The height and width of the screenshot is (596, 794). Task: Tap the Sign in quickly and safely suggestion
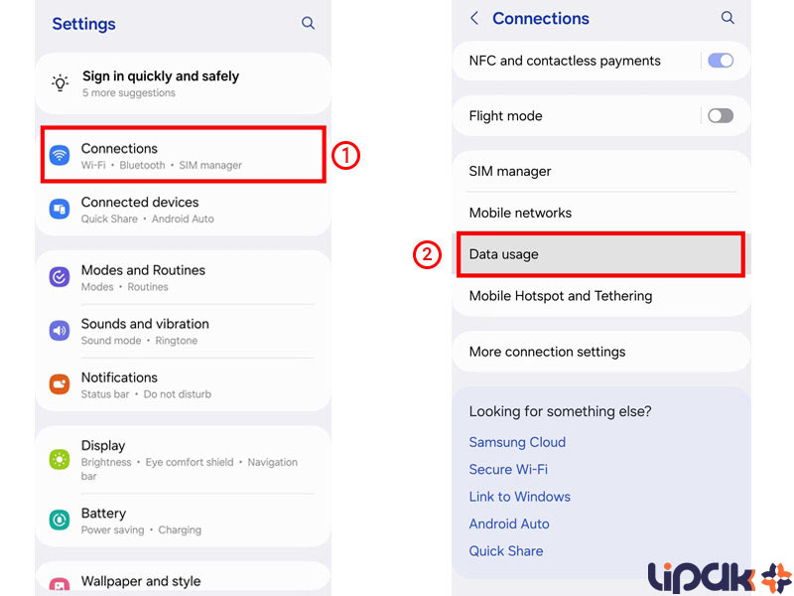(x=183, y=83)
